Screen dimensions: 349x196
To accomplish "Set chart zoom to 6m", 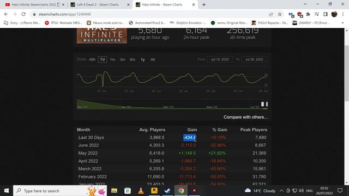I will tap(133, 59).
